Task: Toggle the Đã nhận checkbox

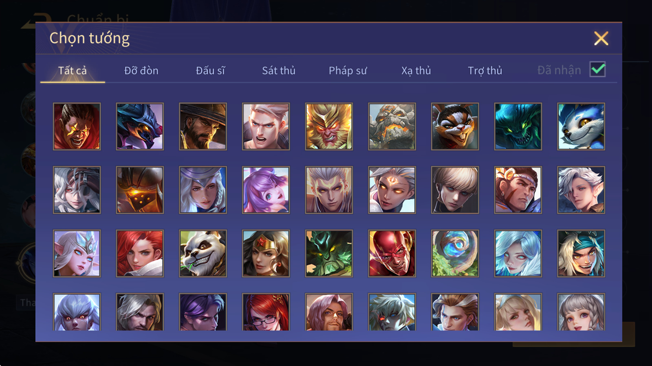Action: (597, 70)
